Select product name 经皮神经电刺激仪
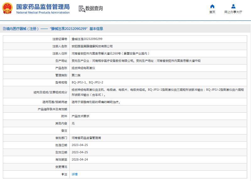251x181 pixels. [x=83, y=68]
